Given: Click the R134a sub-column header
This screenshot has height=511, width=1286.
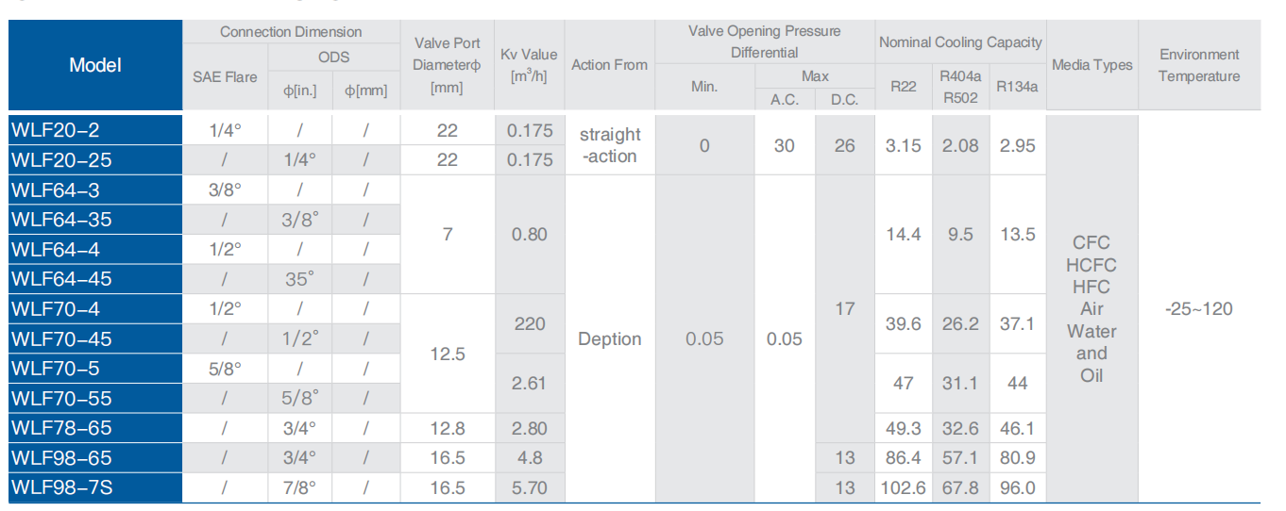Looking at the screenshot, I should [1018, 87].
